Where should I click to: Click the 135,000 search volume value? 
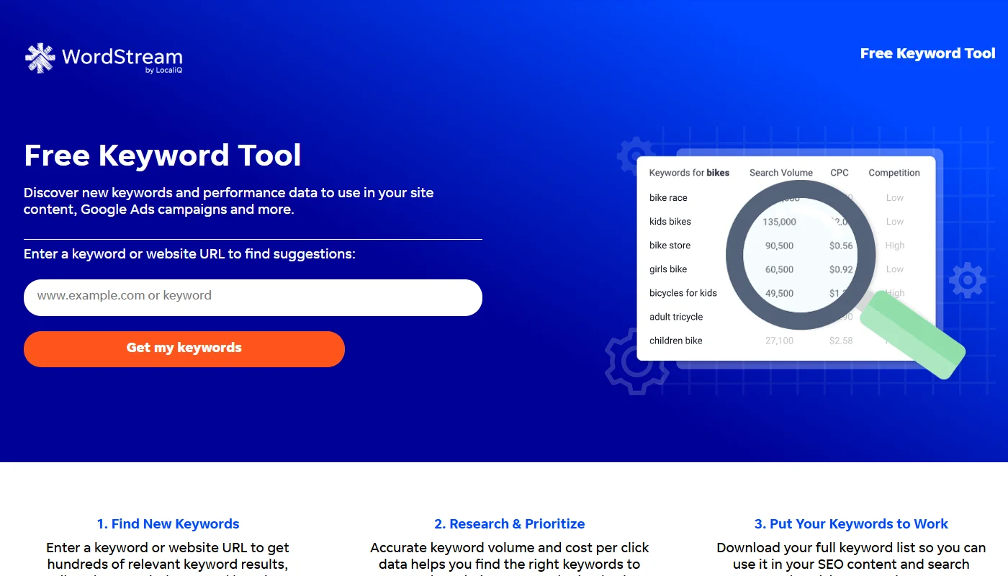coord(780,222)
